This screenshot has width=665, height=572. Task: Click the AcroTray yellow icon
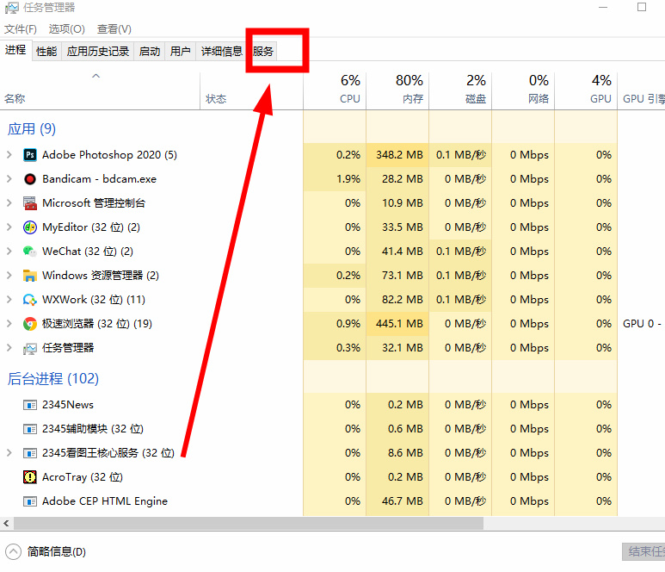click(29, 477)
